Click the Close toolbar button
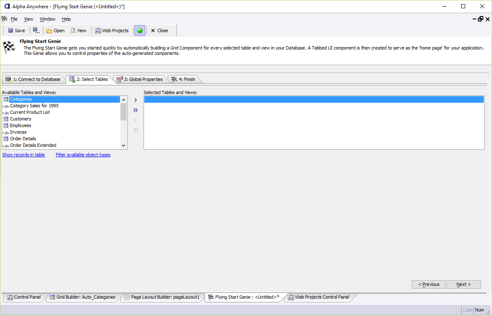The width and height of the screenshot is (492, 316). pos(160,31)
